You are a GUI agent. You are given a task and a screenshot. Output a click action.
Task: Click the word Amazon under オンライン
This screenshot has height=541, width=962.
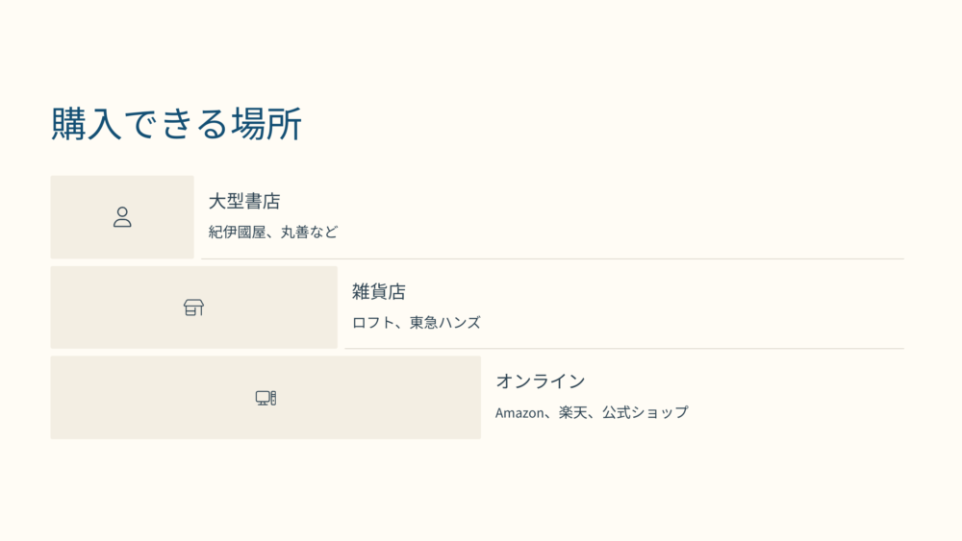519,413
